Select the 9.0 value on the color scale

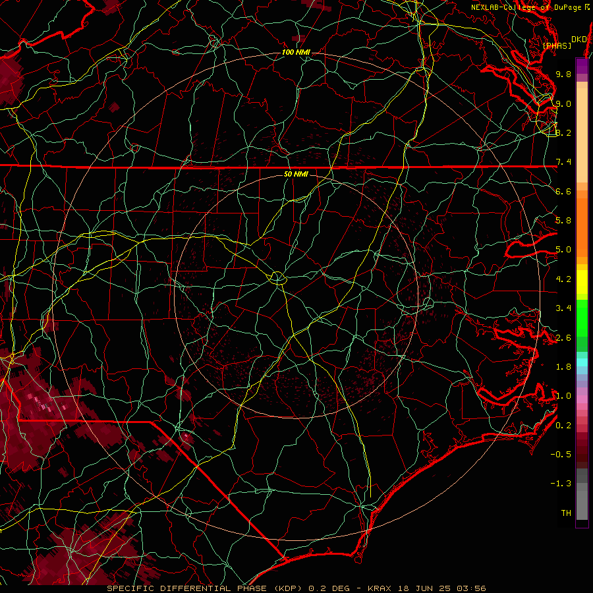point(563,103)
